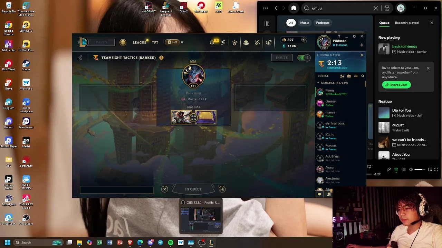Viewport: 442px width, 248px height.
Task: Cancel the queue with the X button
Action: (x=164, y=189)
